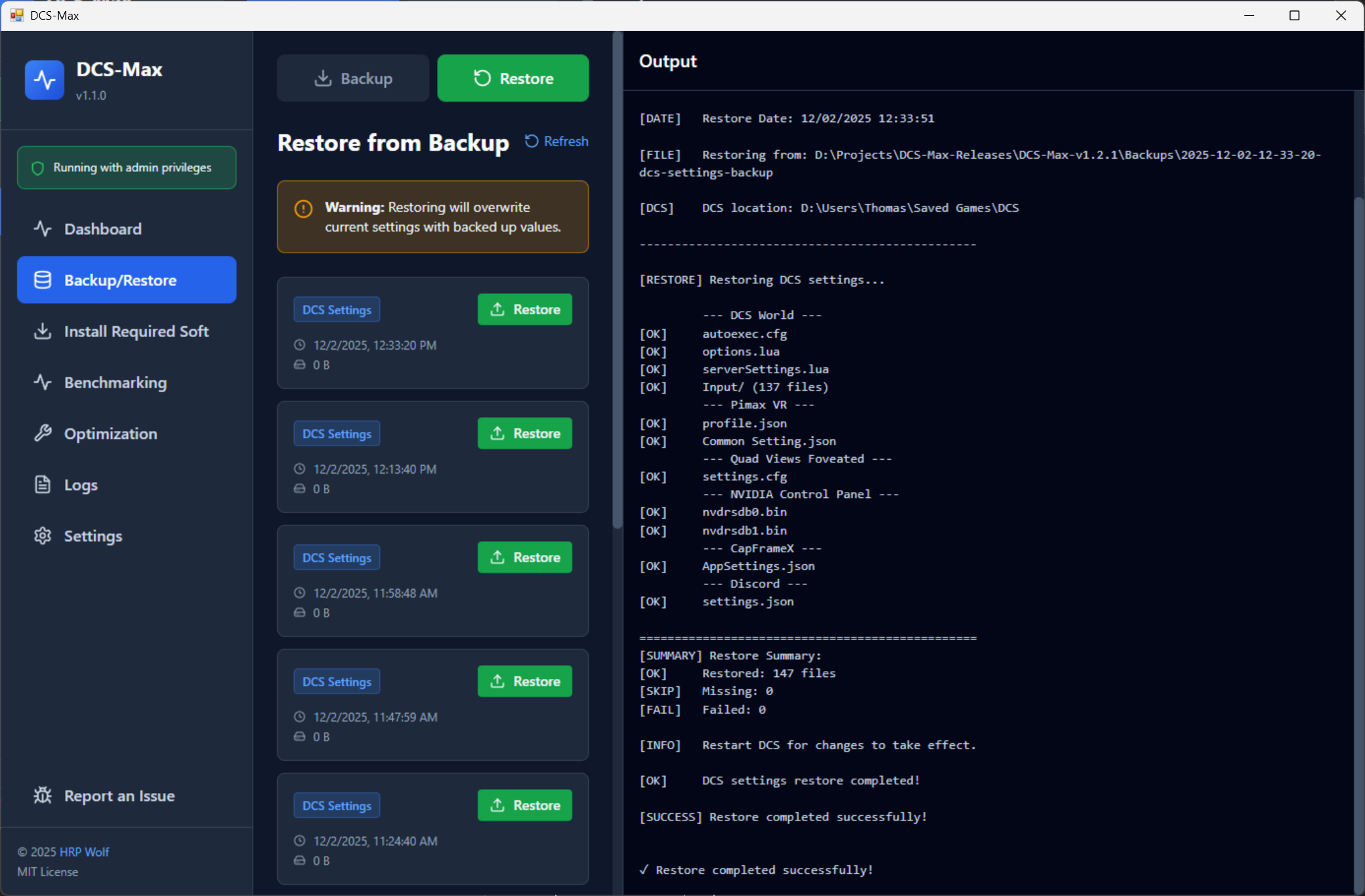This screenshot has width=1365, height=896.
Task: Click the DCS-Max pulse logo icon
Action: [45, 80]
